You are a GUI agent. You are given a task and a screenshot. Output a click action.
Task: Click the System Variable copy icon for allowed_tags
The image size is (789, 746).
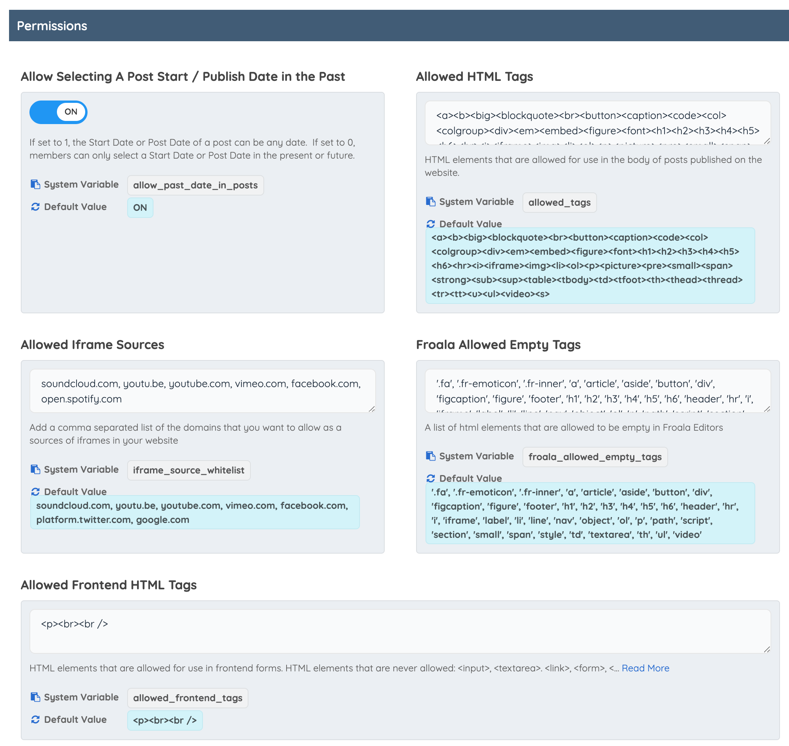pos(431,201)
